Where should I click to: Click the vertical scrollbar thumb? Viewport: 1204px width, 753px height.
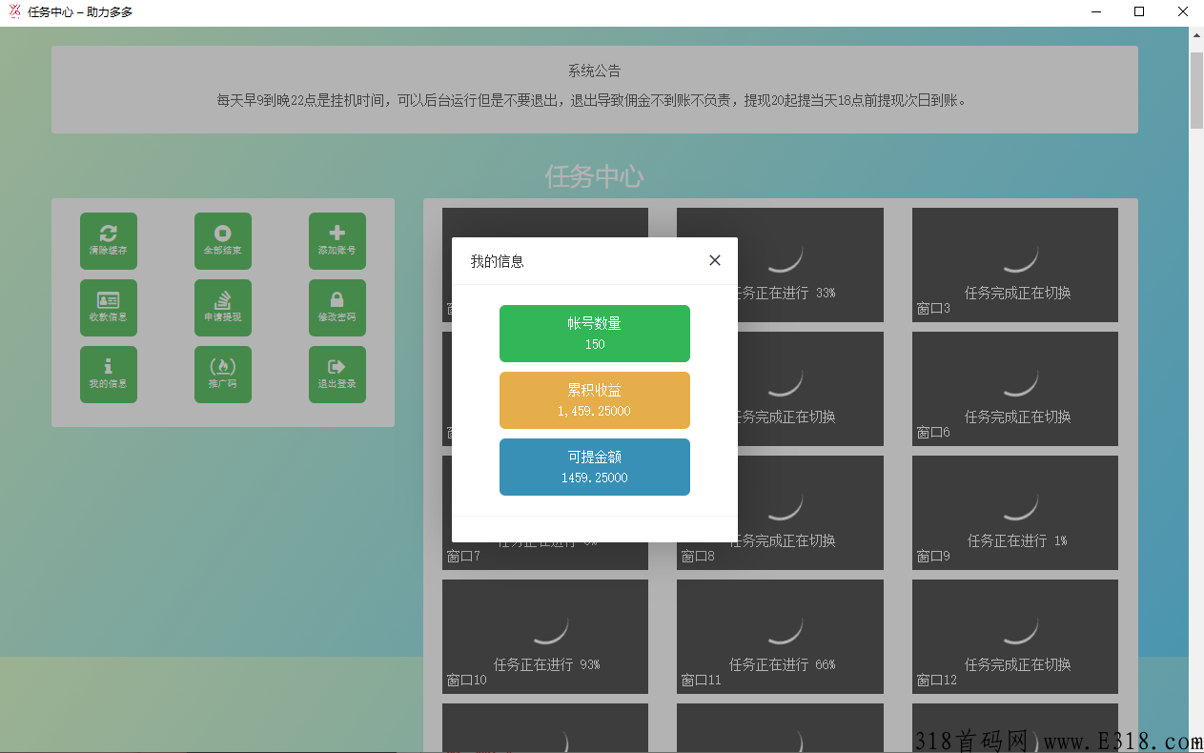(x=1196, y=91)
